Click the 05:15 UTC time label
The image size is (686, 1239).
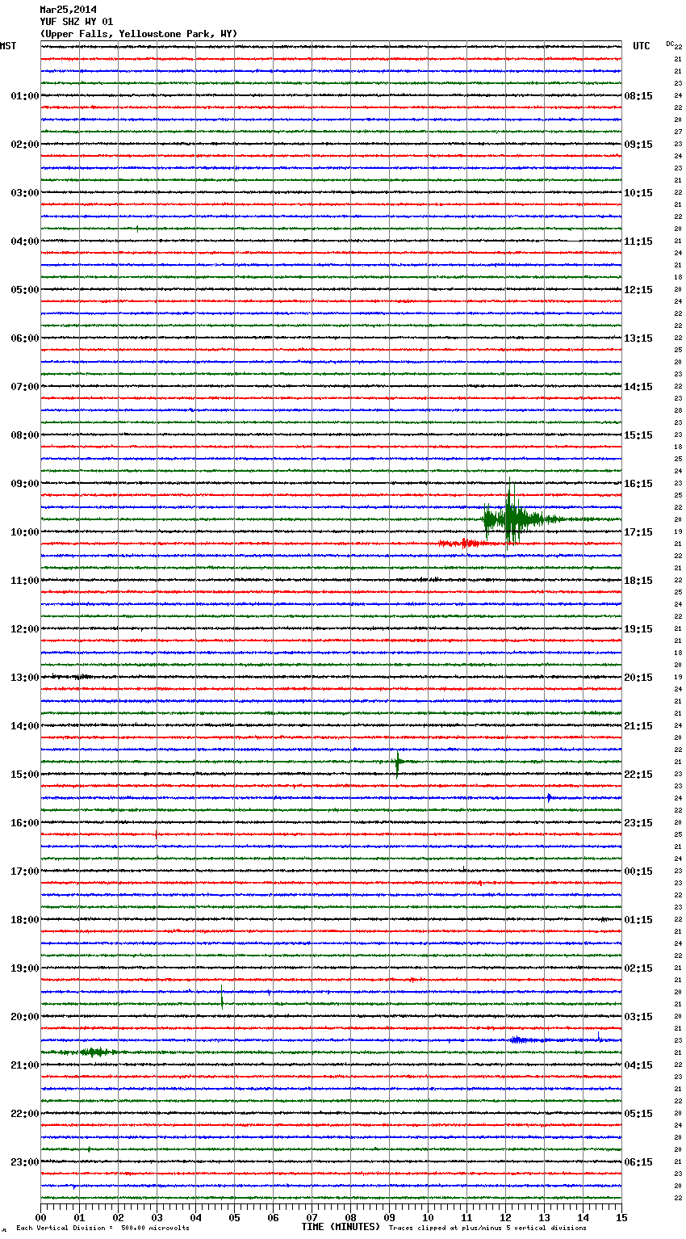(x=638, y=1114)
